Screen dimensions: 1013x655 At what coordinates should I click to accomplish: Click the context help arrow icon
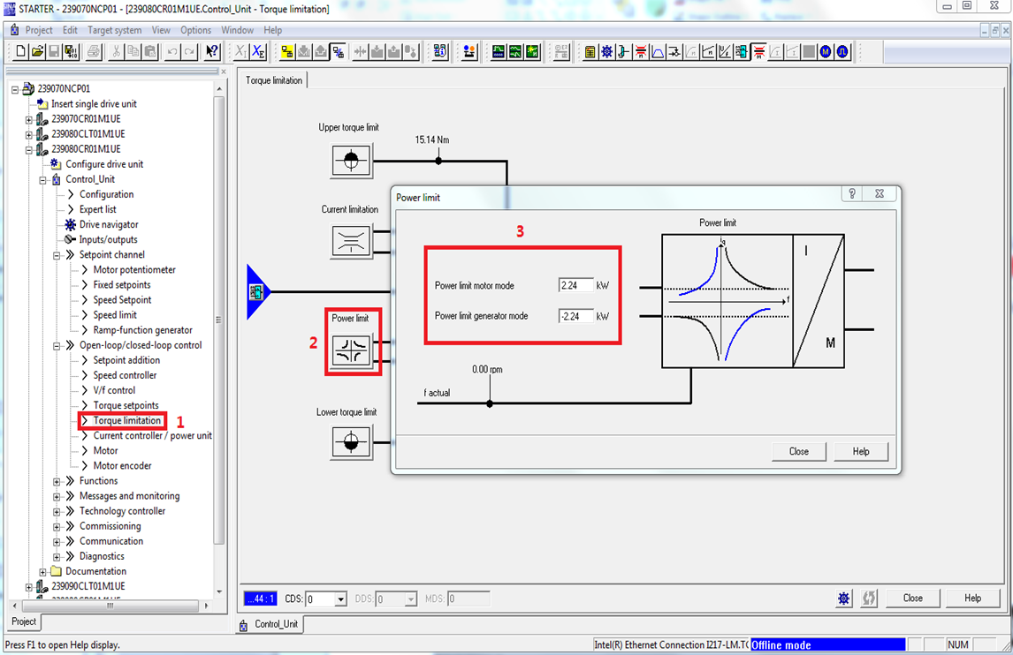click(212, 52)
